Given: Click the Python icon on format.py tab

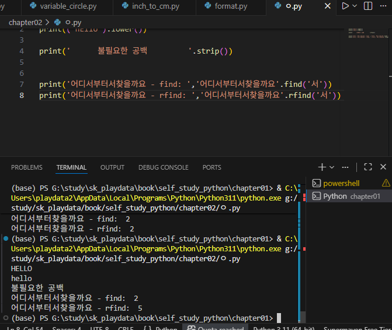Looking at the screenshot, I should (x=208, y=5).
